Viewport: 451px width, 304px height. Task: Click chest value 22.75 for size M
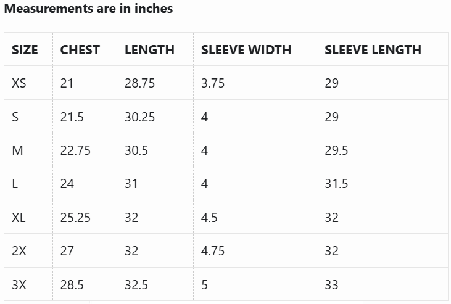(x=75, y=150)
